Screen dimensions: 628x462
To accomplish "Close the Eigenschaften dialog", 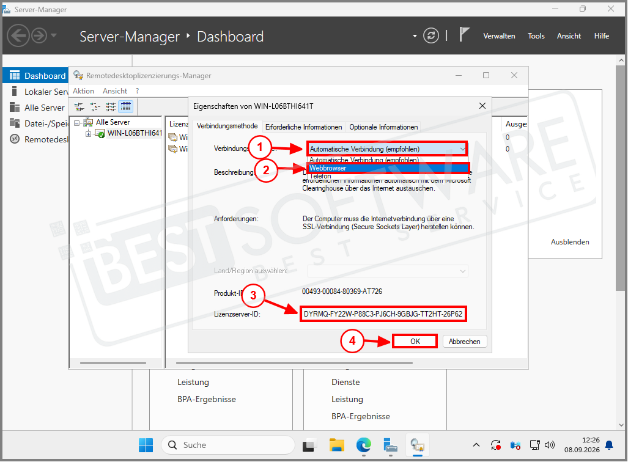I will 482,106.
